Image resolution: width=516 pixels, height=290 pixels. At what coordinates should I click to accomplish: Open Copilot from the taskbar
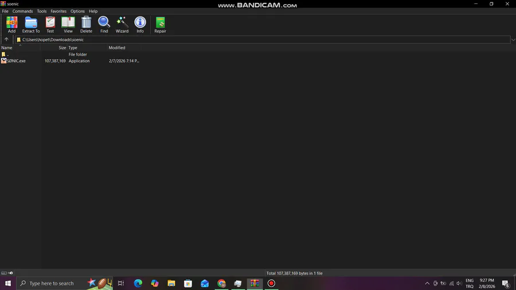click(x=155, y=283)
